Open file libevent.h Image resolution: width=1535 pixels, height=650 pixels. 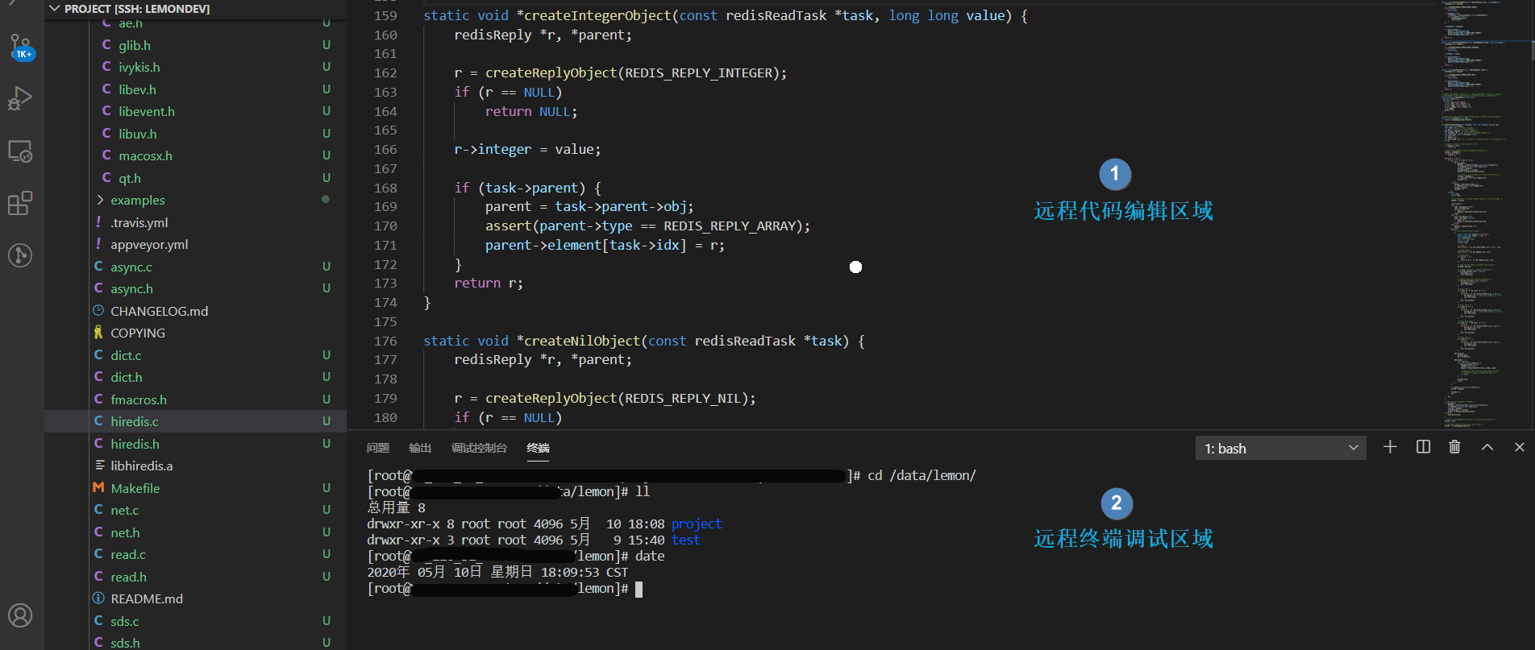(x=147, y=111)
